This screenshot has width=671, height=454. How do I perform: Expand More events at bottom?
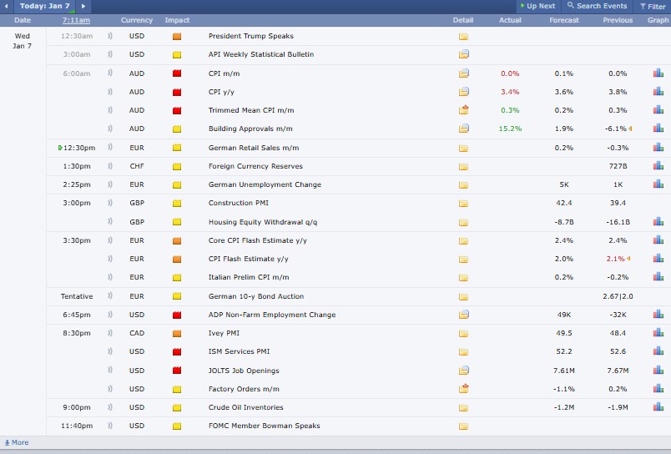pyautogui.click(x=16, y=442)
